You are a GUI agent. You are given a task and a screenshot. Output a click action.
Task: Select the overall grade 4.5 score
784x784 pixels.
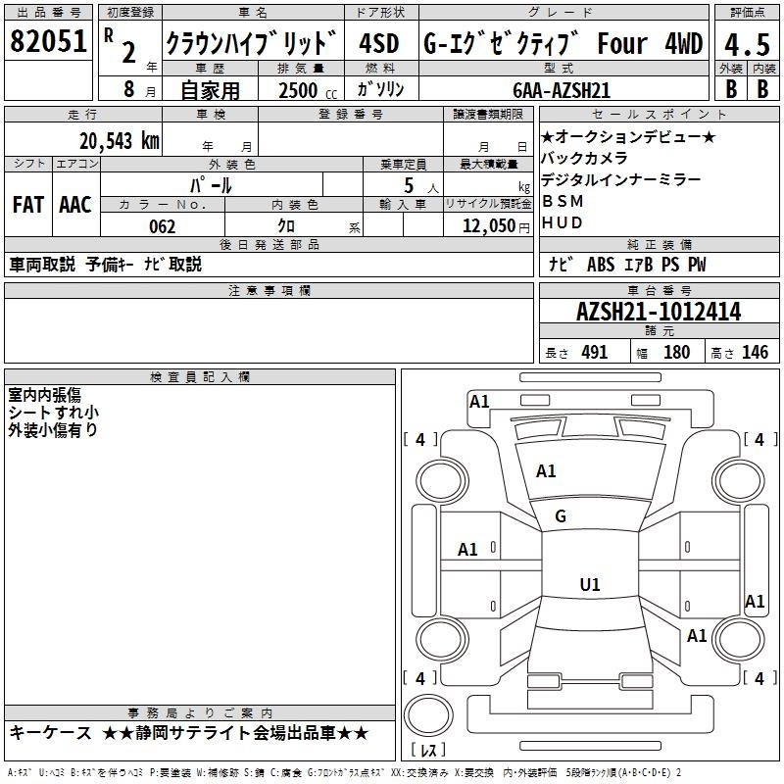(x=747, y=43)
